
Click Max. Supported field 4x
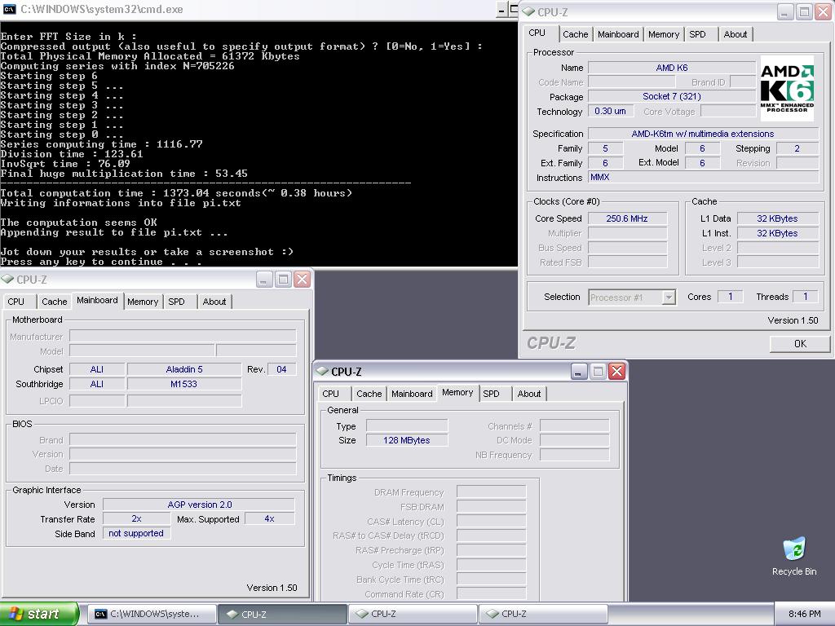269,518
